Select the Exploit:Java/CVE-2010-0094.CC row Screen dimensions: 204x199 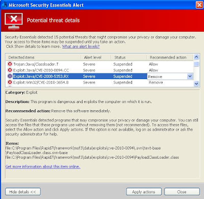coord(99,70)
